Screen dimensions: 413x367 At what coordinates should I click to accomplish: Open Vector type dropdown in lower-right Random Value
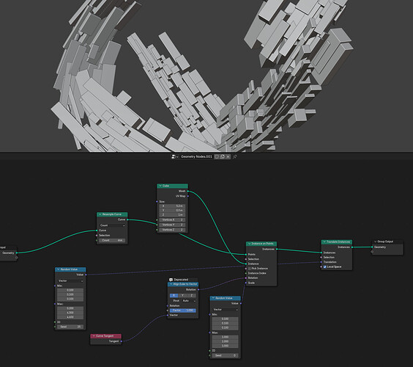[x=226, y=310]
